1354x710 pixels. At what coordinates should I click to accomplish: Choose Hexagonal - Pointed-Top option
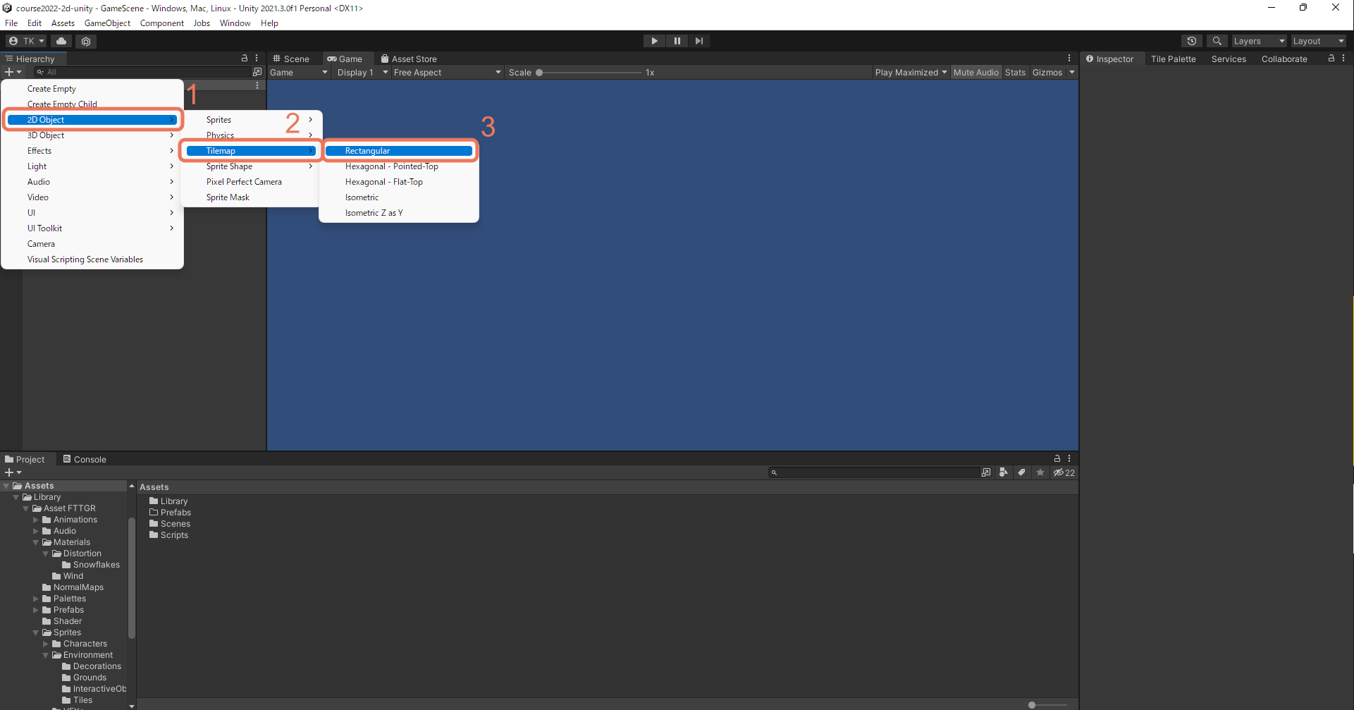(392, 166)
